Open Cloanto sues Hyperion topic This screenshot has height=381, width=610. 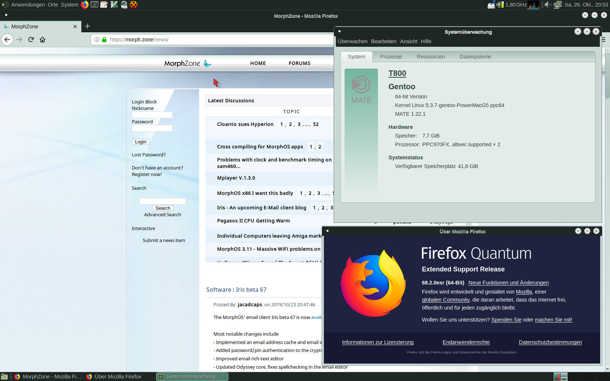tap(245, 124)
